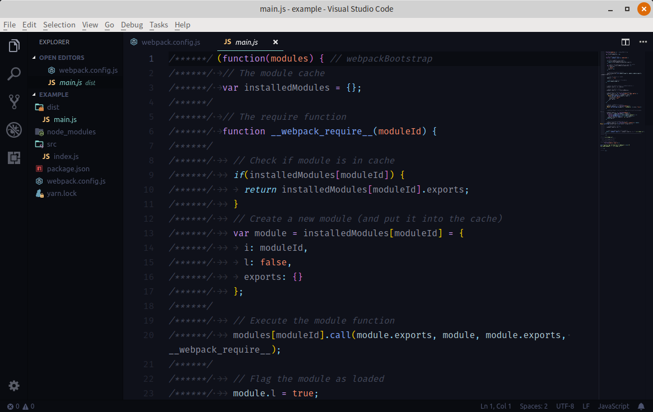This screenshot has height=412, width=653.
Task: Open the Debug view icon
Action: click(x=14, y=130)
